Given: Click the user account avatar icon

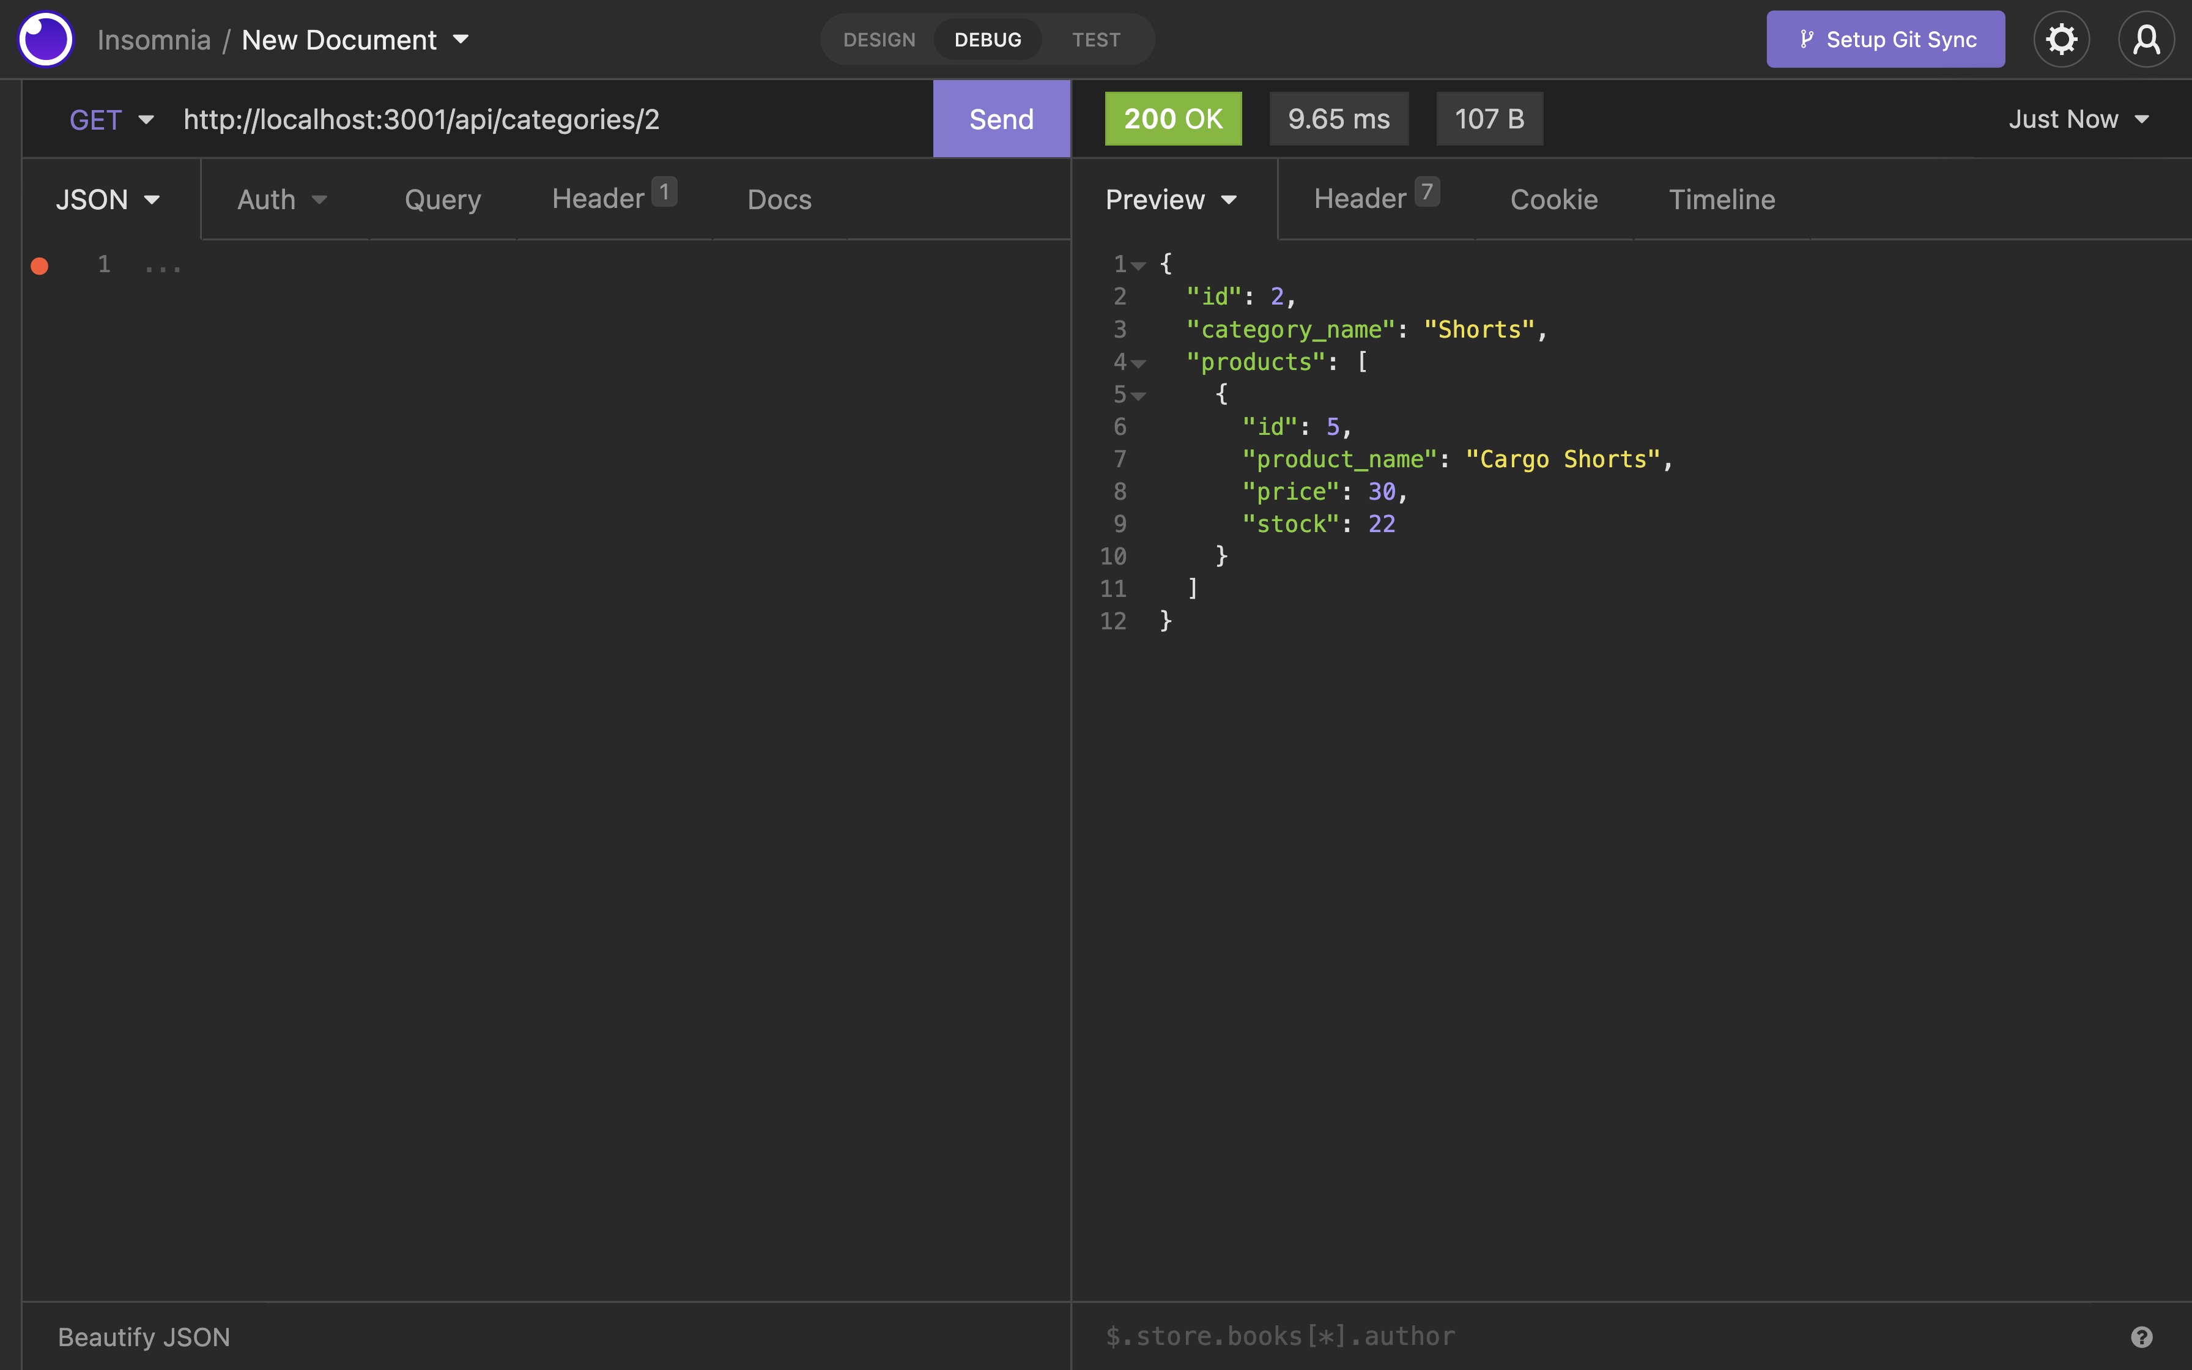Looking at the screenshot, I should click(2146, 39).
